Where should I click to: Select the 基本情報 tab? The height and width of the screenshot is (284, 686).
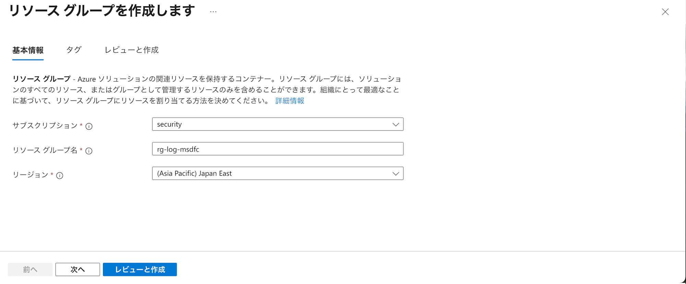coord(28,50)
